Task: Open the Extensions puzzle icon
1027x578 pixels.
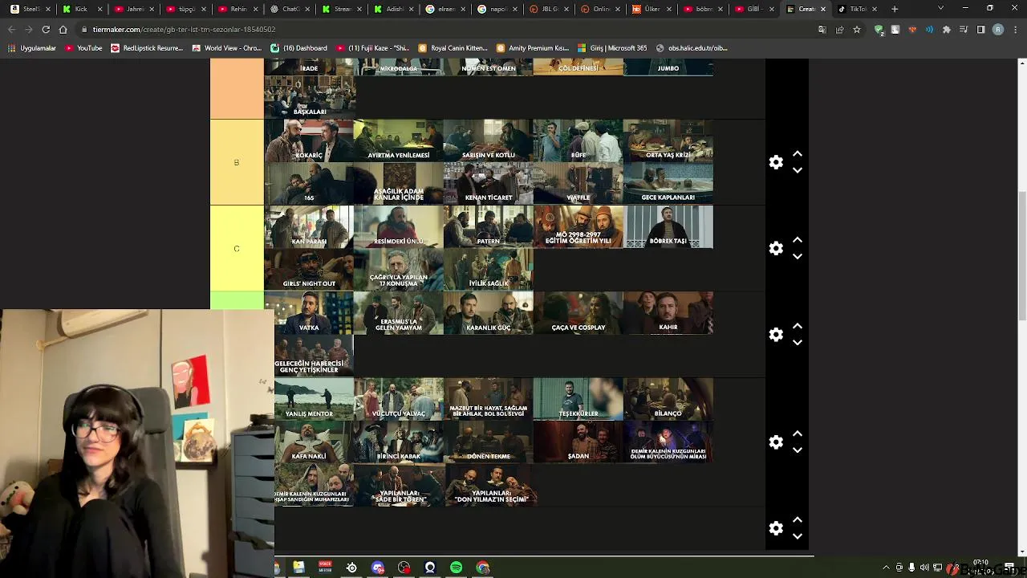Action: 947,30
